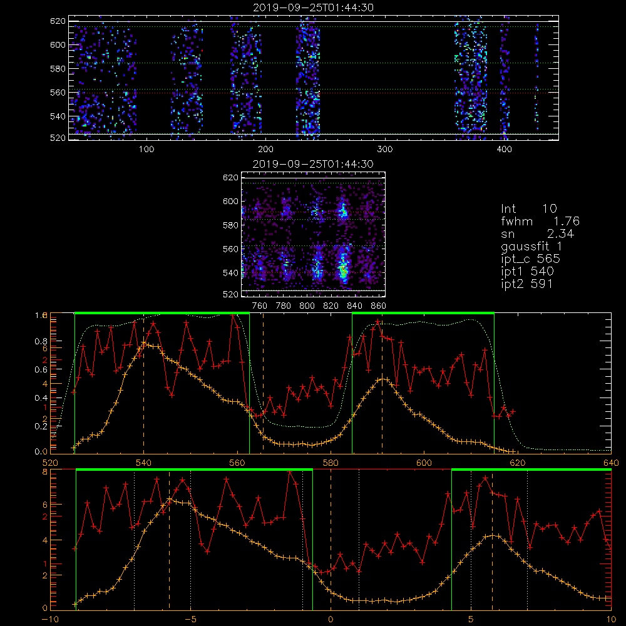
Task: Select the 'Int 10' parameter line
Action: (x=528, y=209)
